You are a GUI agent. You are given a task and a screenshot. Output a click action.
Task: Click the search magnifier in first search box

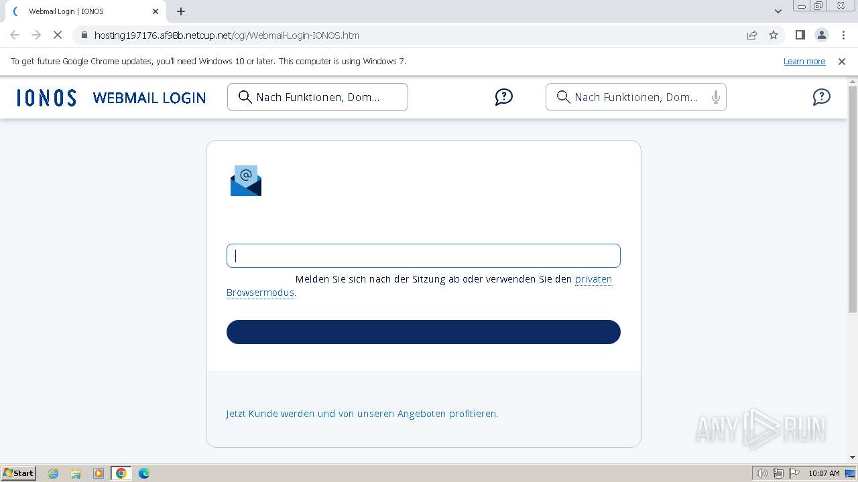point(245,97)
